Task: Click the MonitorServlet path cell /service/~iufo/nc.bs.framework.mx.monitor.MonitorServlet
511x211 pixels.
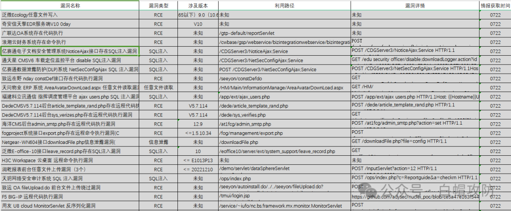Action: click(284, 206)
